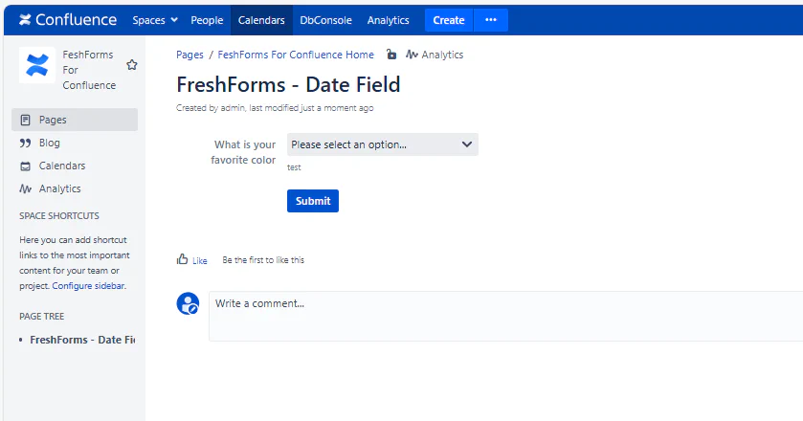Expand the Spaces dropdown menu
Image resolution: width=803 pixels, height=421 pixels.
coord(155,20)
